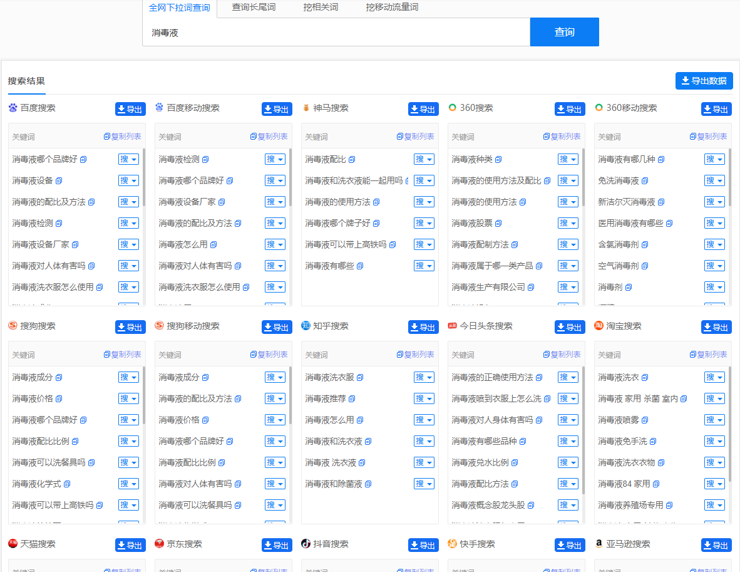Image resolution: width=740 pixels, height=572 pixels.
Task: Copy keyword 消毒液84 家用 in 淘宝搜索
Action: coord(656,484)
